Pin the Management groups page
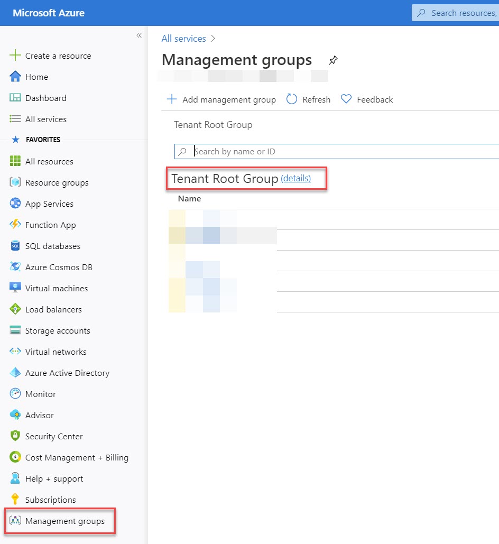 pyautogui.click(x=333, y=60)
